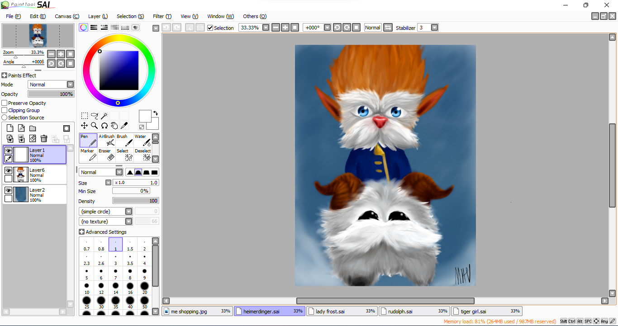This screenshot has height=326, width=618.
Task: Open the File menu
Action: [14, 16]
